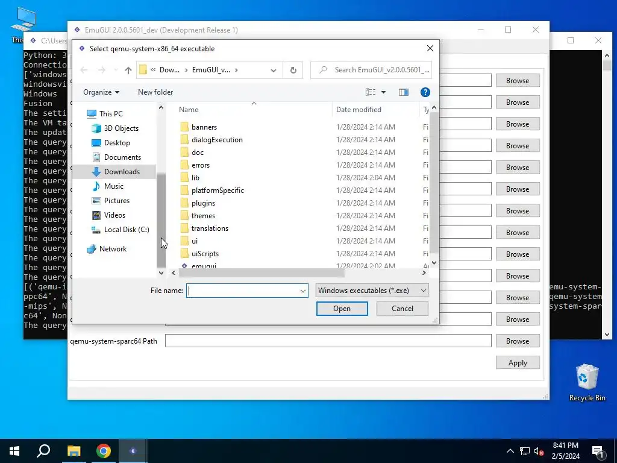
Task: Open the Organize dropdown menu
Action: (x=101, y=92)
